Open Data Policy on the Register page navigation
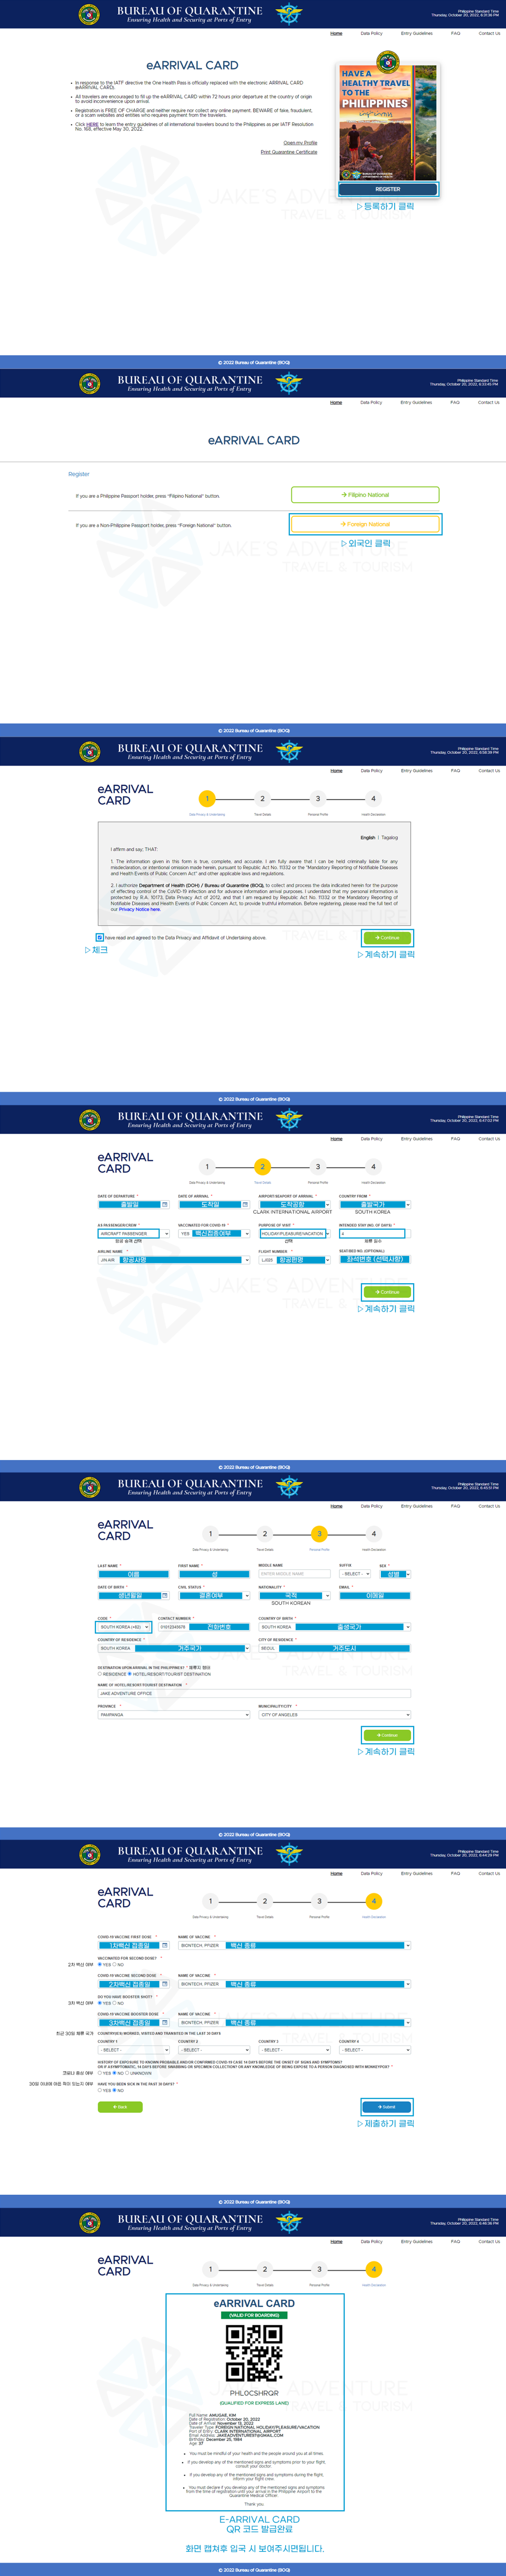This screenshot has height=2576, width=506. pyautogui.click(x=371, y=402)
